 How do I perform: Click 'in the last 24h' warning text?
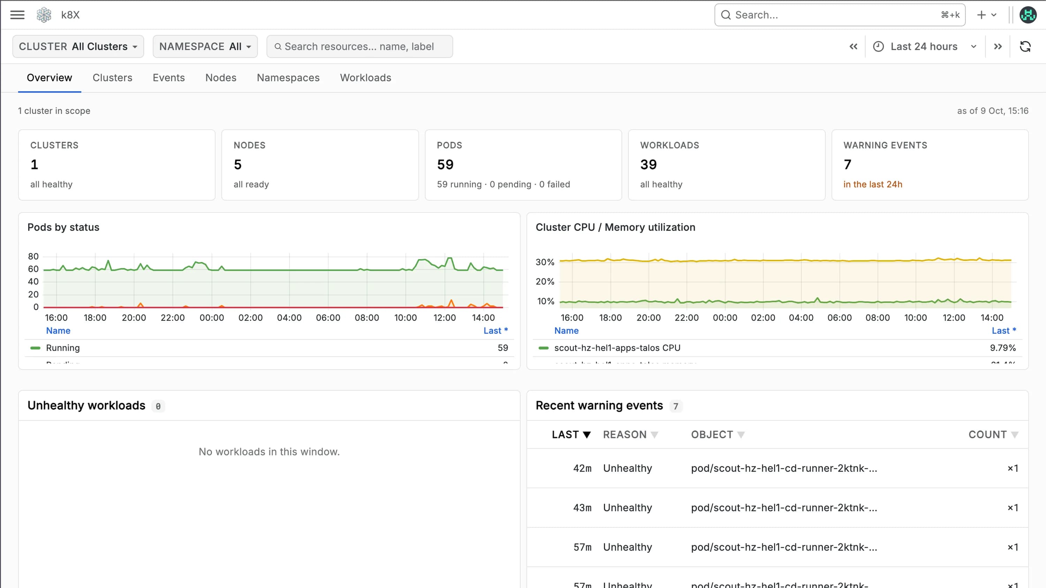coord(873,185)
